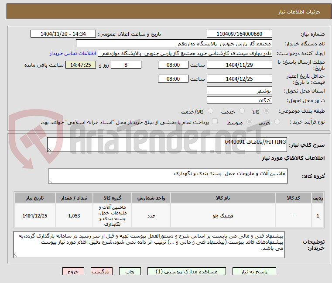The image size is (332, 283).
Task: Click the نام کالا column header
Action: (x=223, y=198)
